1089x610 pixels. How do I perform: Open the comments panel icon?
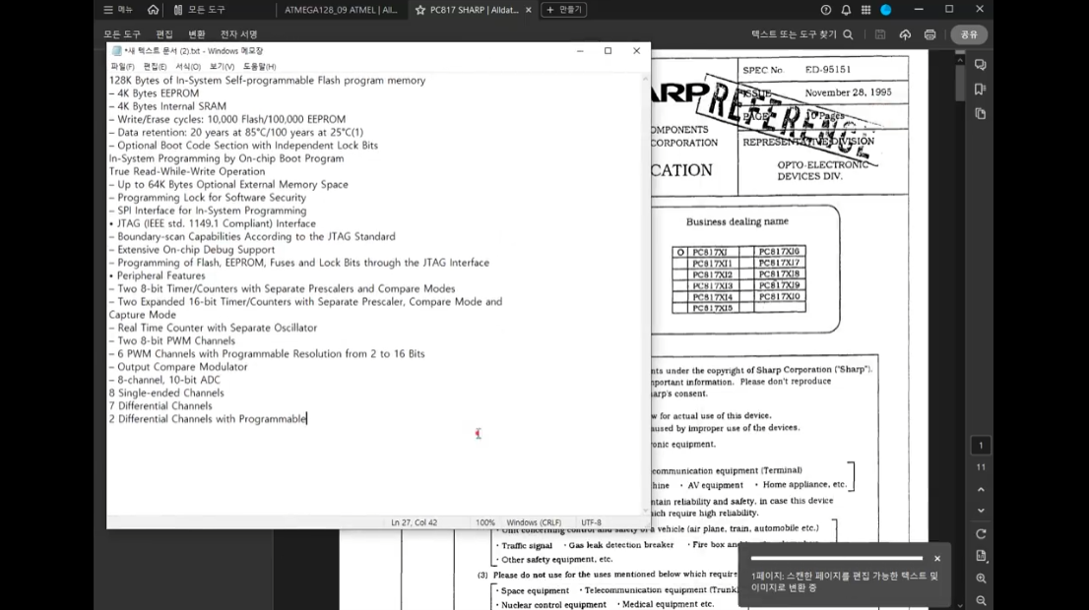click(981, 65)
